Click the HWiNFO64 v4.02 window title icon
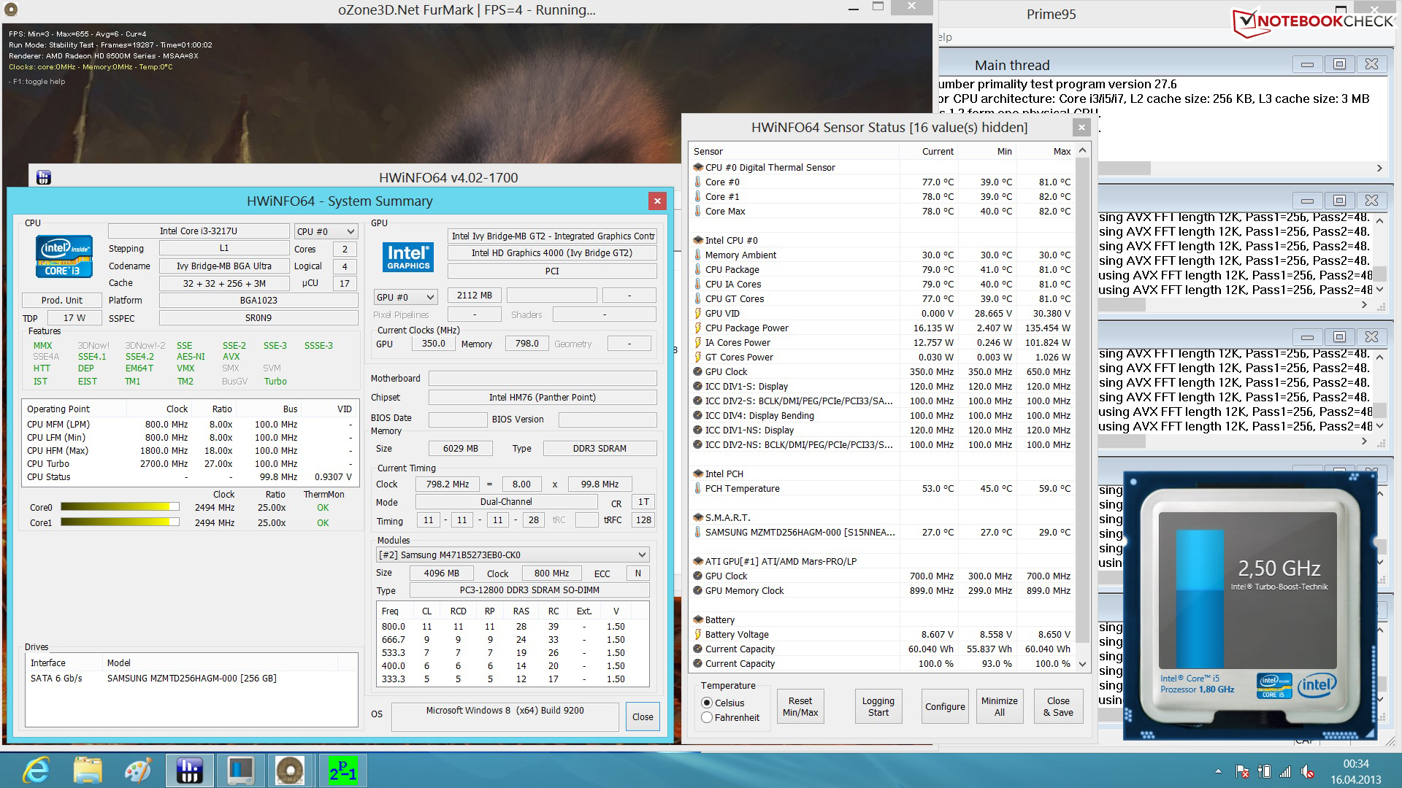 pos(43,177)
